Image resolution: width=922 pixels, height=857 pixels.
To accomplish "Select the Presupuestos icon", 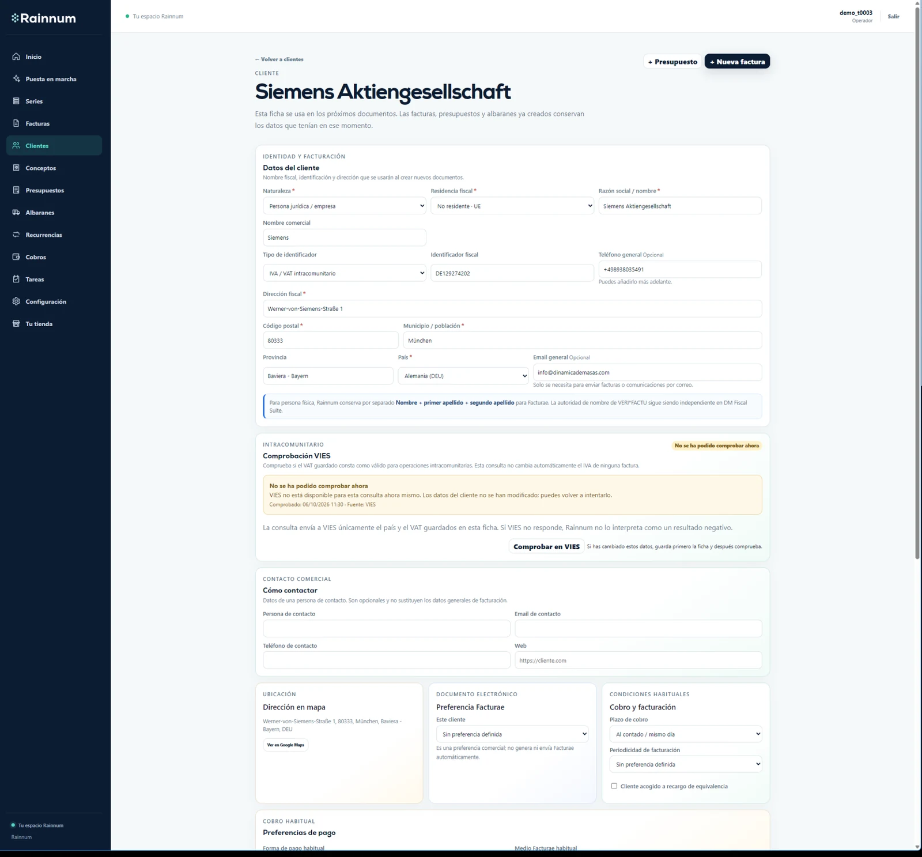I will [x=16, y=190].
